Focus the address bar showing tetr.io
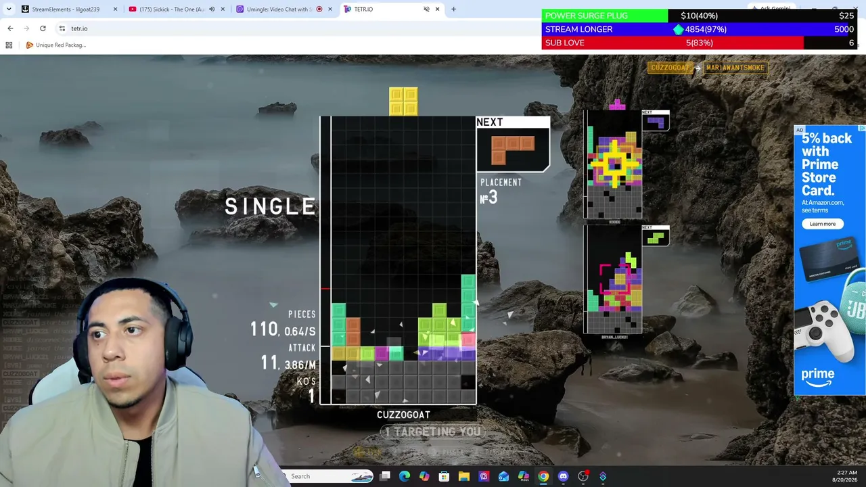Image resolution: width=866 pixels, height=487 pixels. pos(298,28)
